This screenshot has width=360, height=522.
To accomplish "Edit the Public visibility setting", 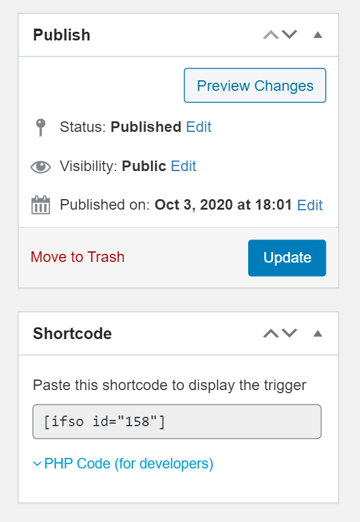I will (x=183, y=166).
